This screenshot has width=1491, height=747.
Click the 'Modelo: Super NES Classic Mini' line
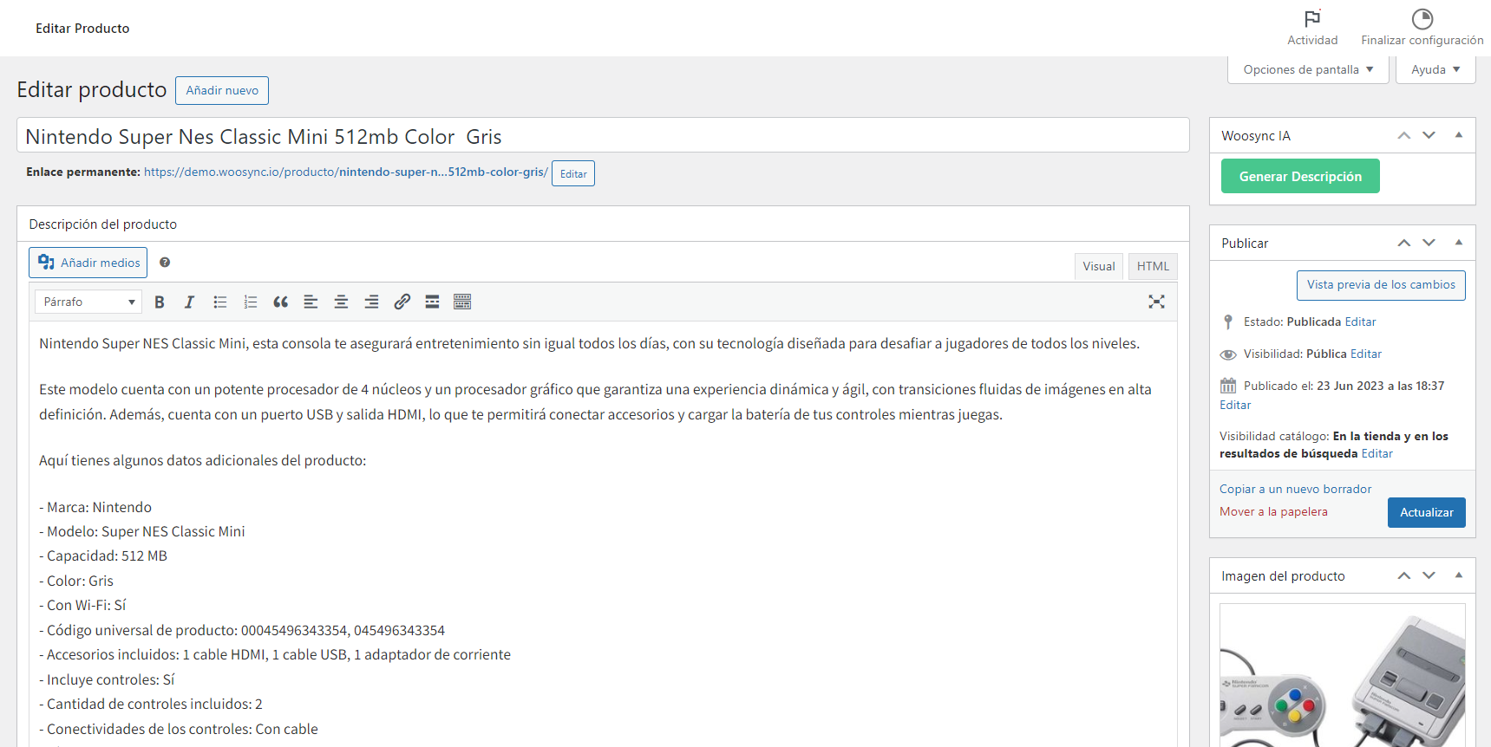click(x=142, y=531)
